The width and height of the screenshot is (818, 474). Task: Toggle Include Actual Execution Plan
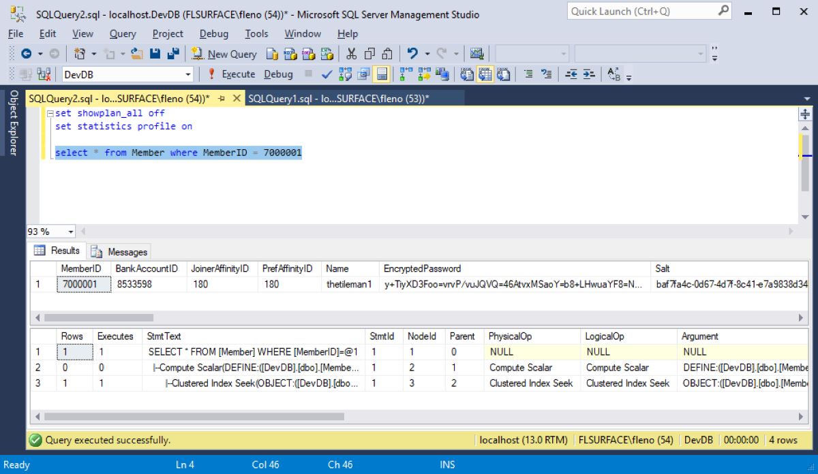[x=406, y=74]
